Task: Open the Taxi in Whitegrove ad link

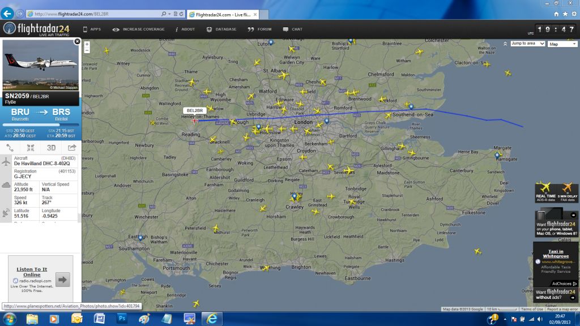Action: (x=556, y=254)
